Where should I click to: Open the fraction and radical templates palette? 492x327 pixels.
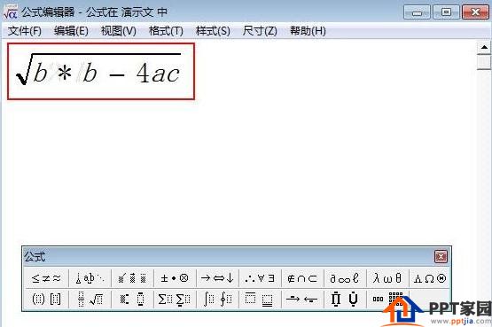click(x=90, y=299)
